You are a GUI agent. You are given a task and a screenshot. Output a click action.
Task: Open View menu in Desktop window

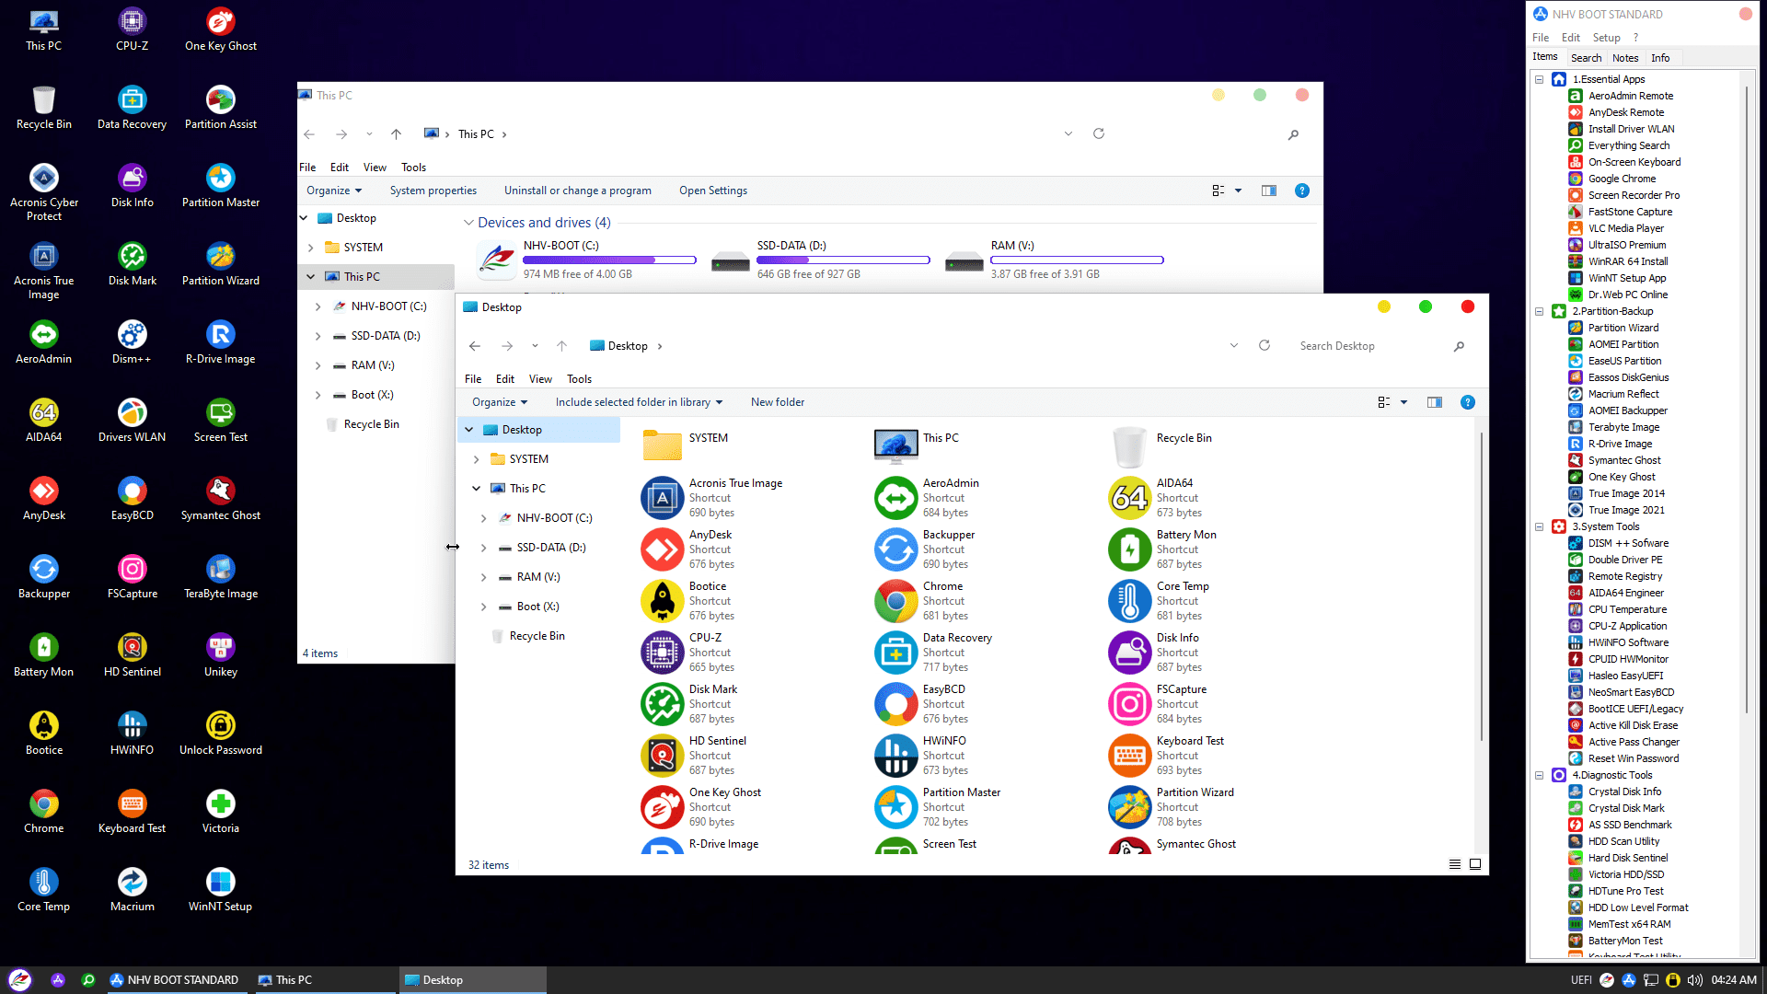click(540, 379)
